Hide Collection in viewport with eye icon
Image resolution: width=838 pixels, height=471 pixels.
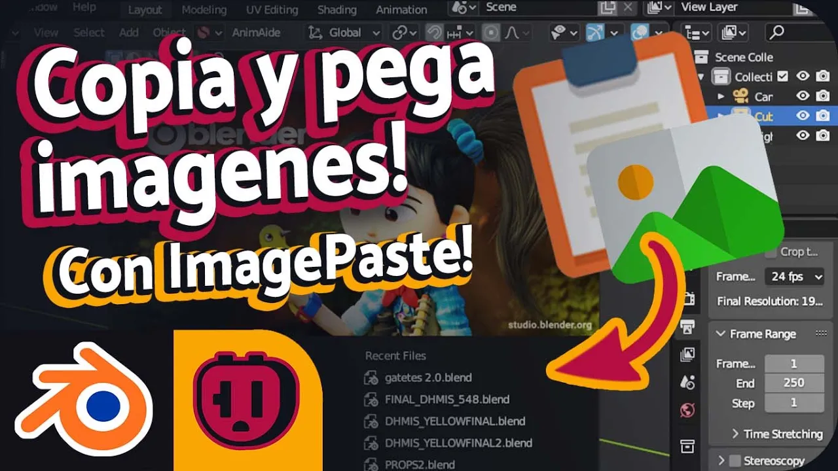pos(803,77)
